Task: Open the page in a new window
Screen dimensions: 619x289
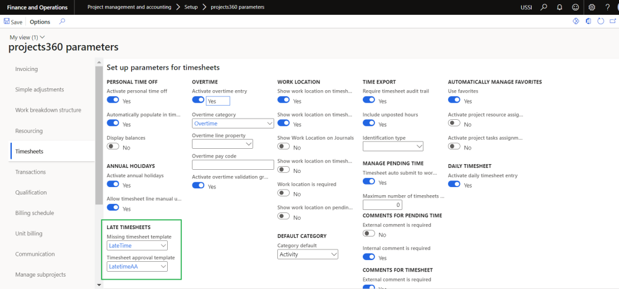Action: (612, 22)
